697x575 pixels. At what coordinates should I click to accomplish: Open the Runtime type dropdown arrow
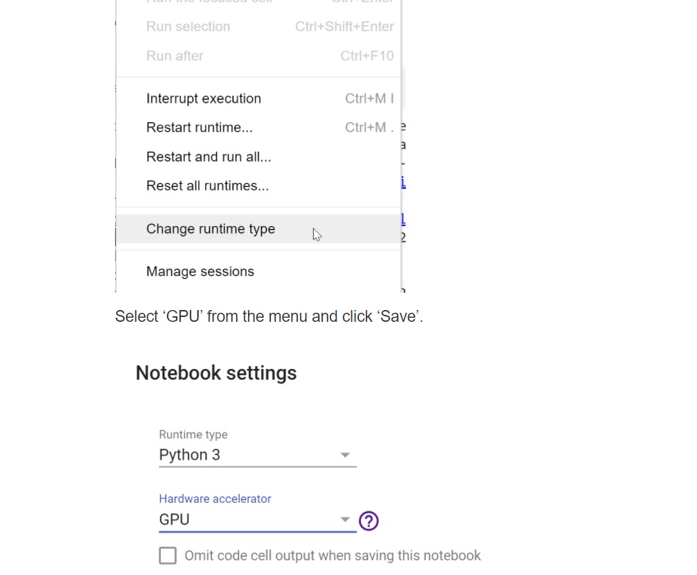[x=344, y=456]
